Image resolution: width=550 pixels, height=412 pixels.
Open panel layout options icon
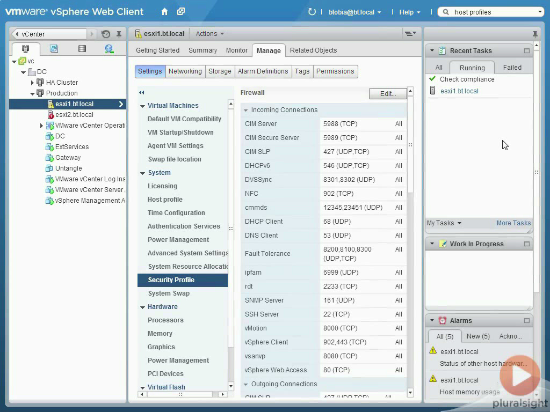pyautogui.click(x=410, y=34)
